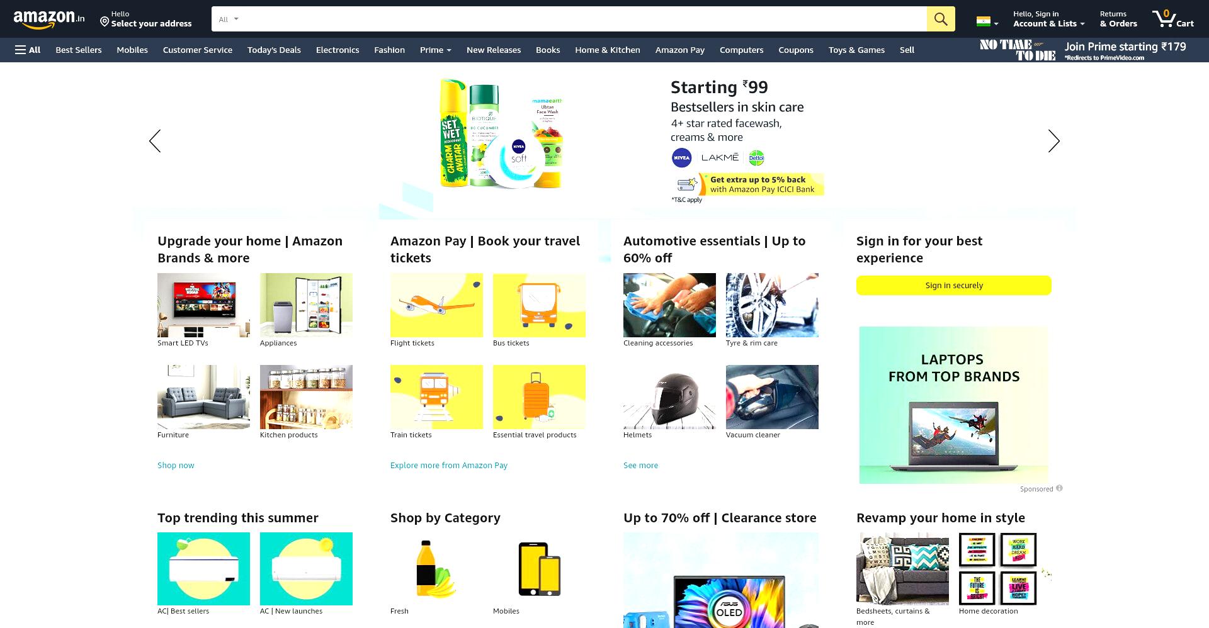1209x628 pixels.
Task: Open the Flight tickets thumbnail
Action: pos(436,305)
